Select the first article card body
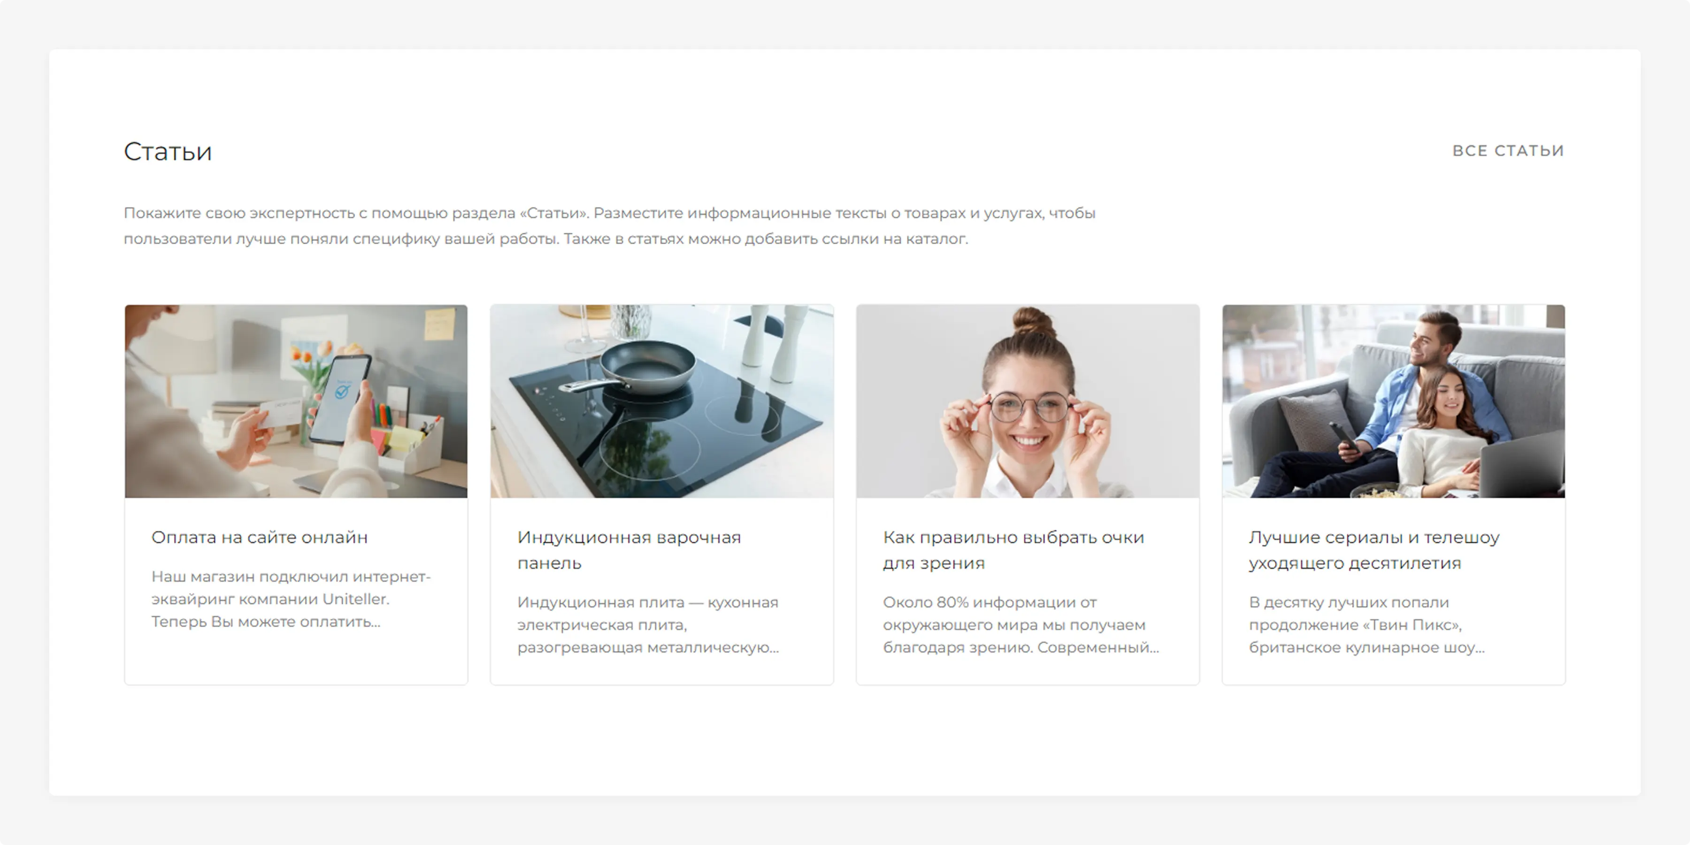 click(x=296, y=591)
